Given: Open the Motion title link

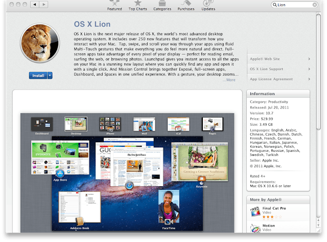Looking at the screenshot, I should pyautogui.click(x=269, y=226).
